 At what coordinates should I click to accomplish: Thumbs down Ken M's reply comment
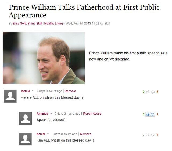point(153,135)
